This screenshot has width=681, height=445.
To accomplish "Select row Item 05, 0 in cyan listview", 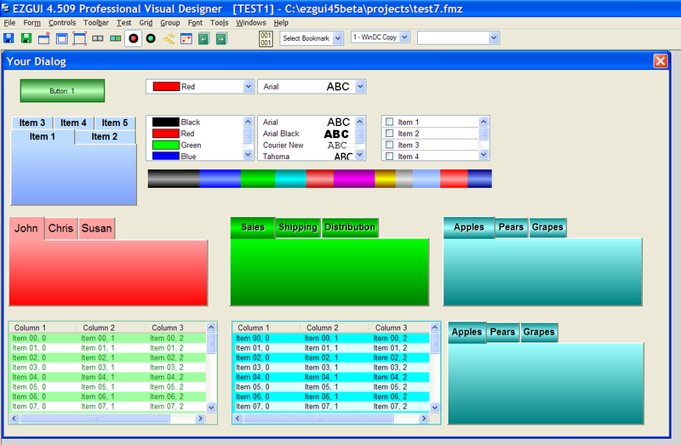I will point(331,387).
